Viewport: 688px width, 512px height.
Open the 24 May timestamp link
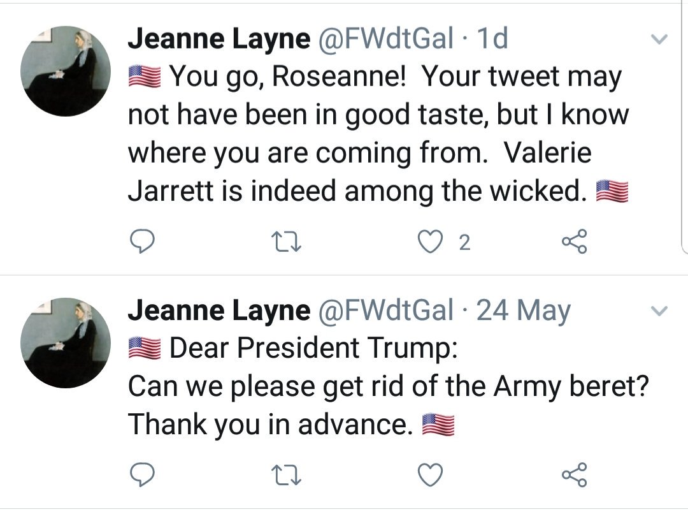click(x=524, y=311)
